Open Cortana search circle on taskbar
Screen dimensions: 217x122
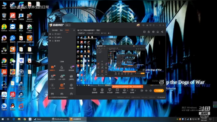tap(8, 119)
